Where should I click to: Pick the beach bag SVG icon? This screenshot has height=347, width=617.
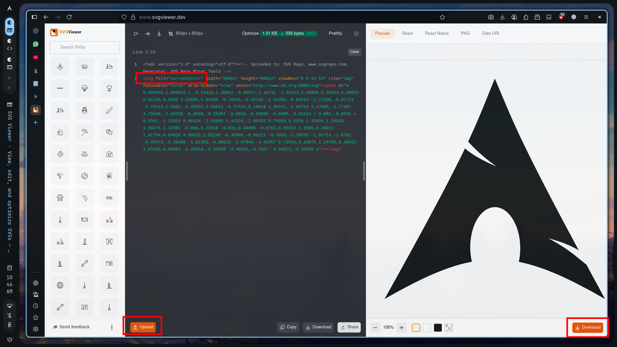[60, 132]
